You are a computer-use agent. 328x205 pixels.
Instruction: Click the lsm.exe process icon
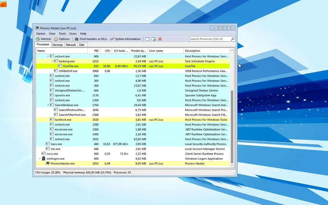[47, 149]
